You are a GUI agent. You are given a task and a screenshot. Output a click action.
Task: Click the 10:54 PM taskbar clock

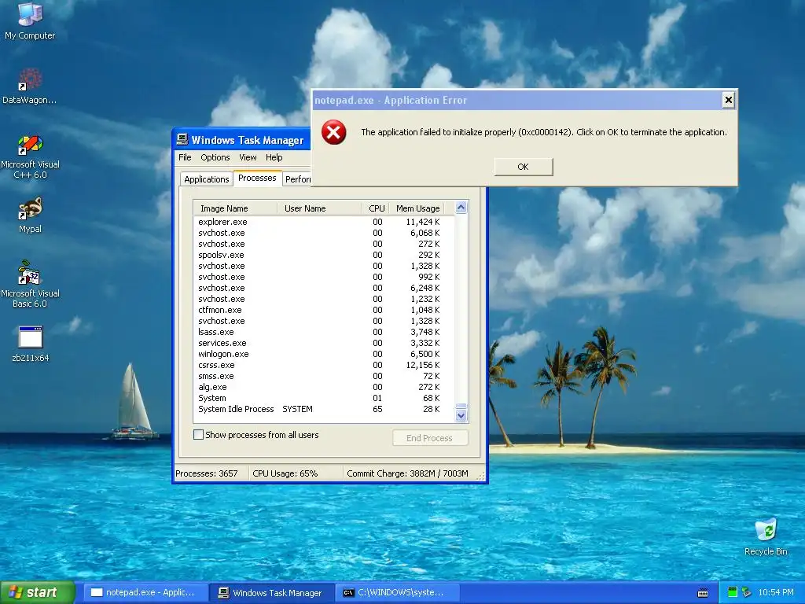click(x=775, y=592)
